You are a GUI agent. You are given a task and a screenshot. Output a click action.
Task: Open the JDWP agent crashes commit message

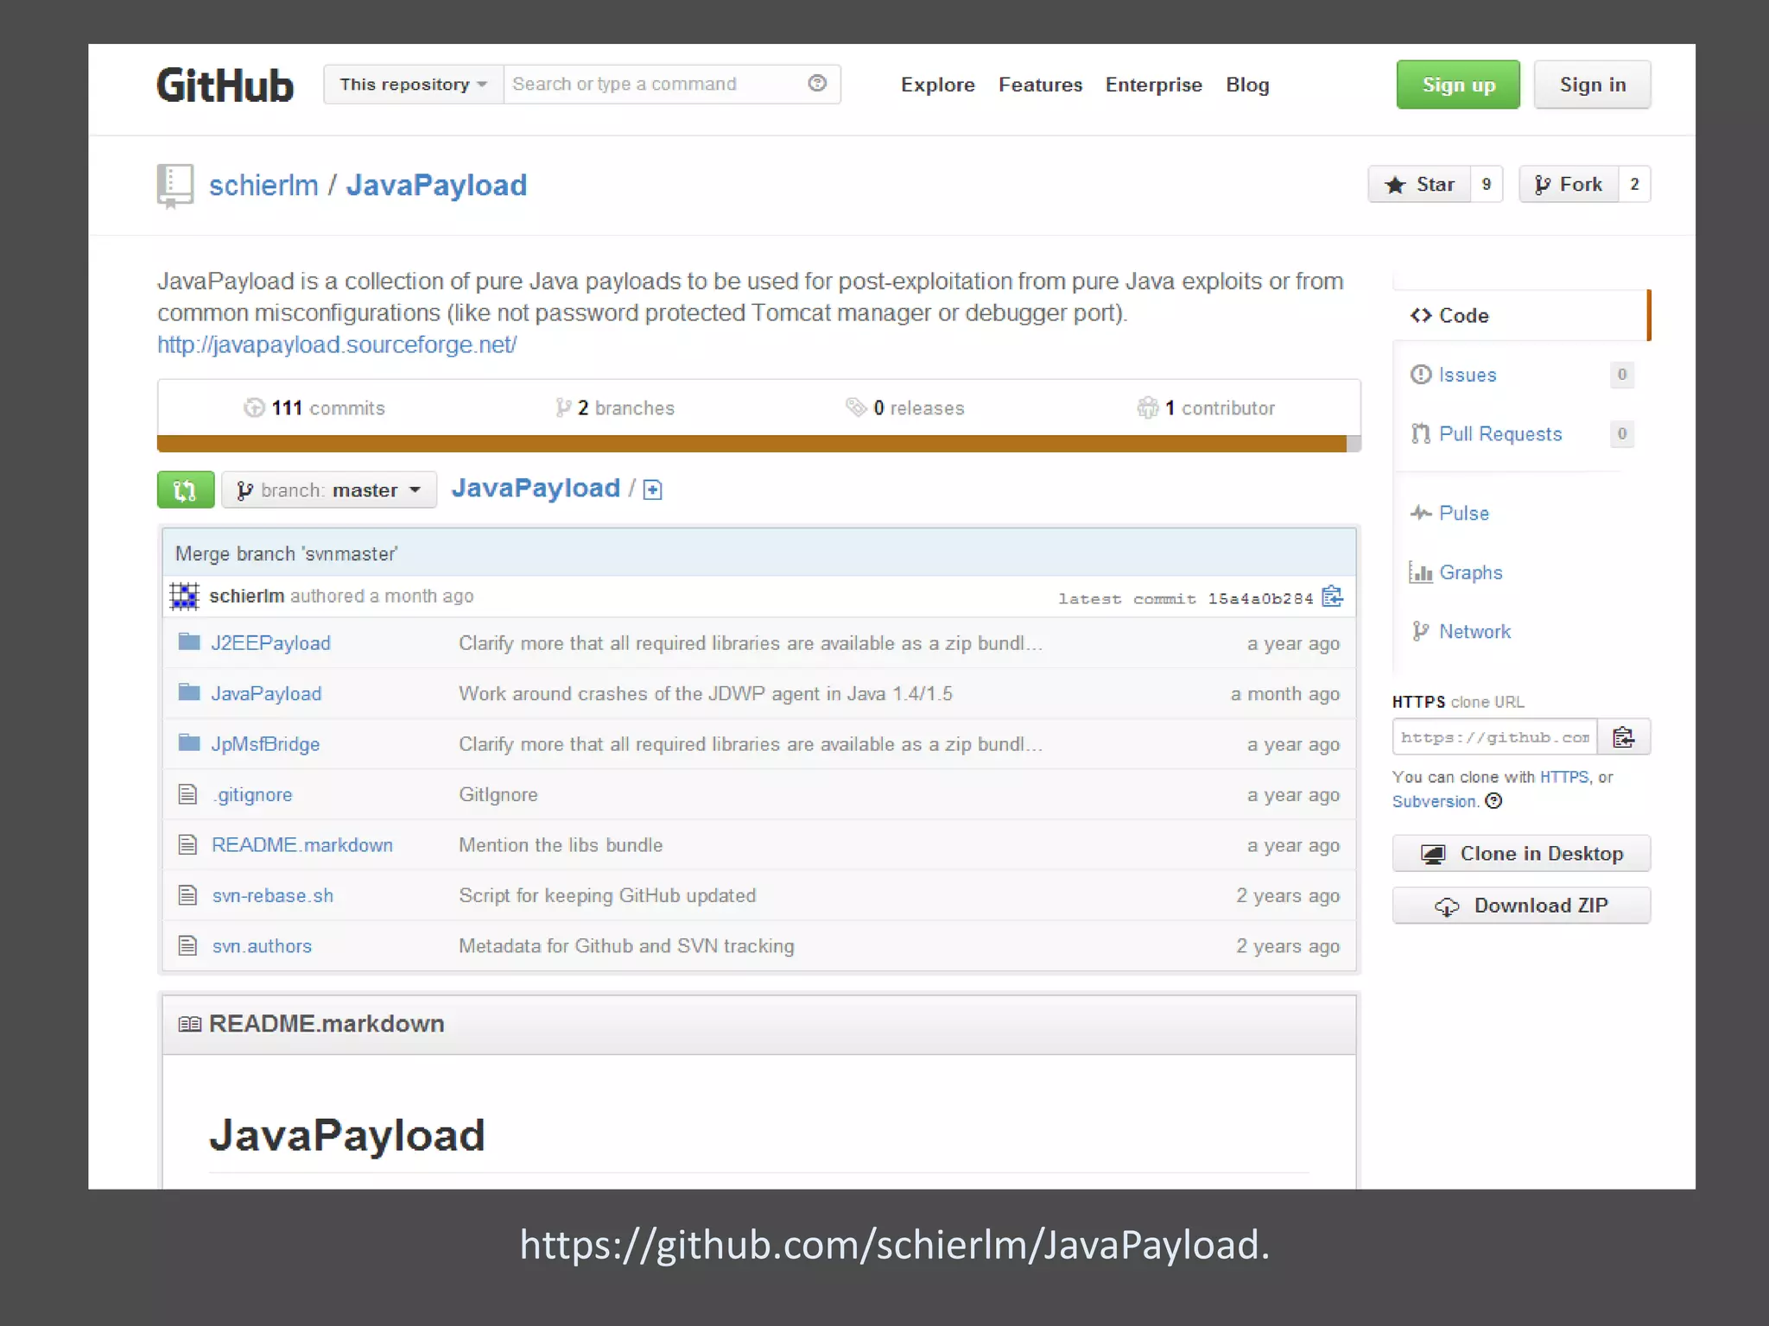(706, 693)
